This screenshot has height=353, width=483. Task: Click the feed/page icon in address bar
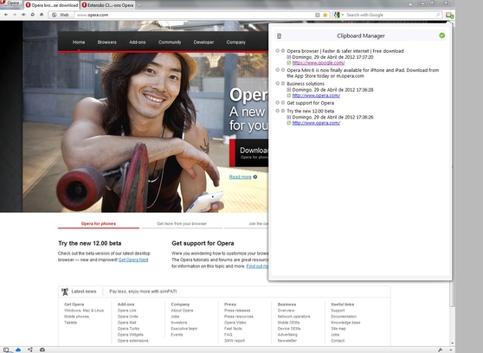click(318, 15)
